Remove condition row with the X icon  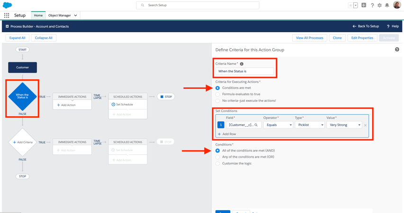(x=365, y=125)
